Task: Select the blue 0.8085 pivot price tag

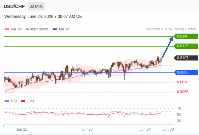Action: [186, 72]
